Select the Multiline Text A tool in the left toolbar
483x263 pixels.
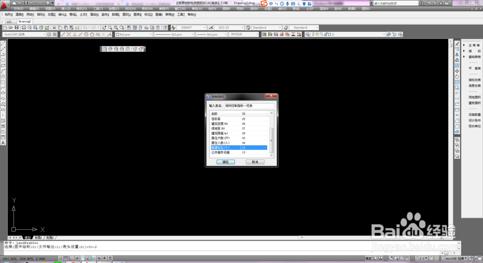point(3,143)
